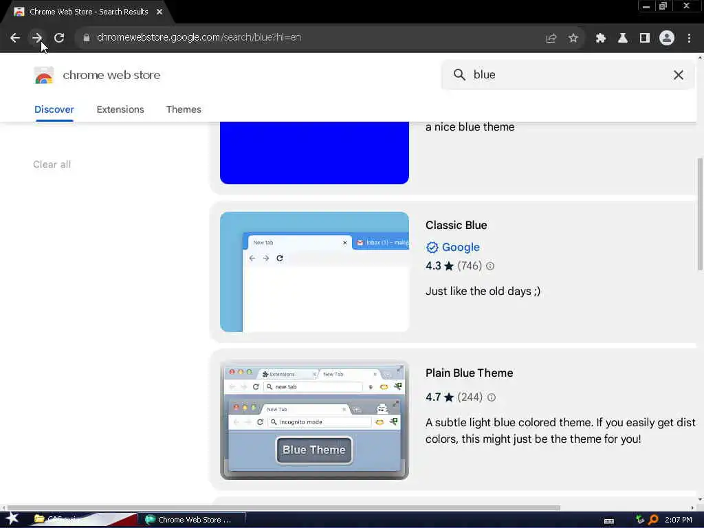The height and width of the screenshot is (528, 704).
Task: Switch to the Themes tab
Action: point(184,109)
